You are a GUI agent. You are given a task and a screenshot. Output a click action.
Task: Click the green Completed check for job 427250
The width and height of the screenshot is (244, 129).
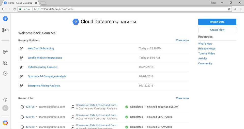point(127,127)
